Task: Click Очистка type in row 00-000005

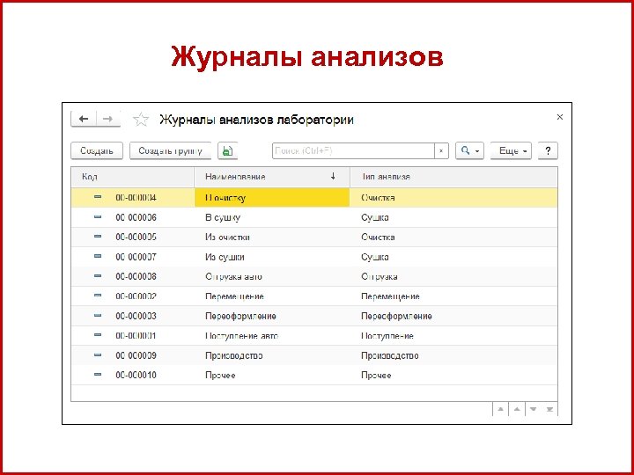Action: (x=453, y=237)
